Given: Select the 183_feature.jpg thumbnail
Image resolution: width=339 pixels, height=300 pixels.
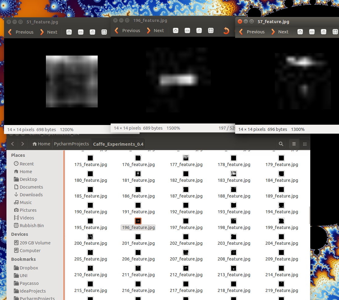Looking at the screenshot, I should pos(234,174).
